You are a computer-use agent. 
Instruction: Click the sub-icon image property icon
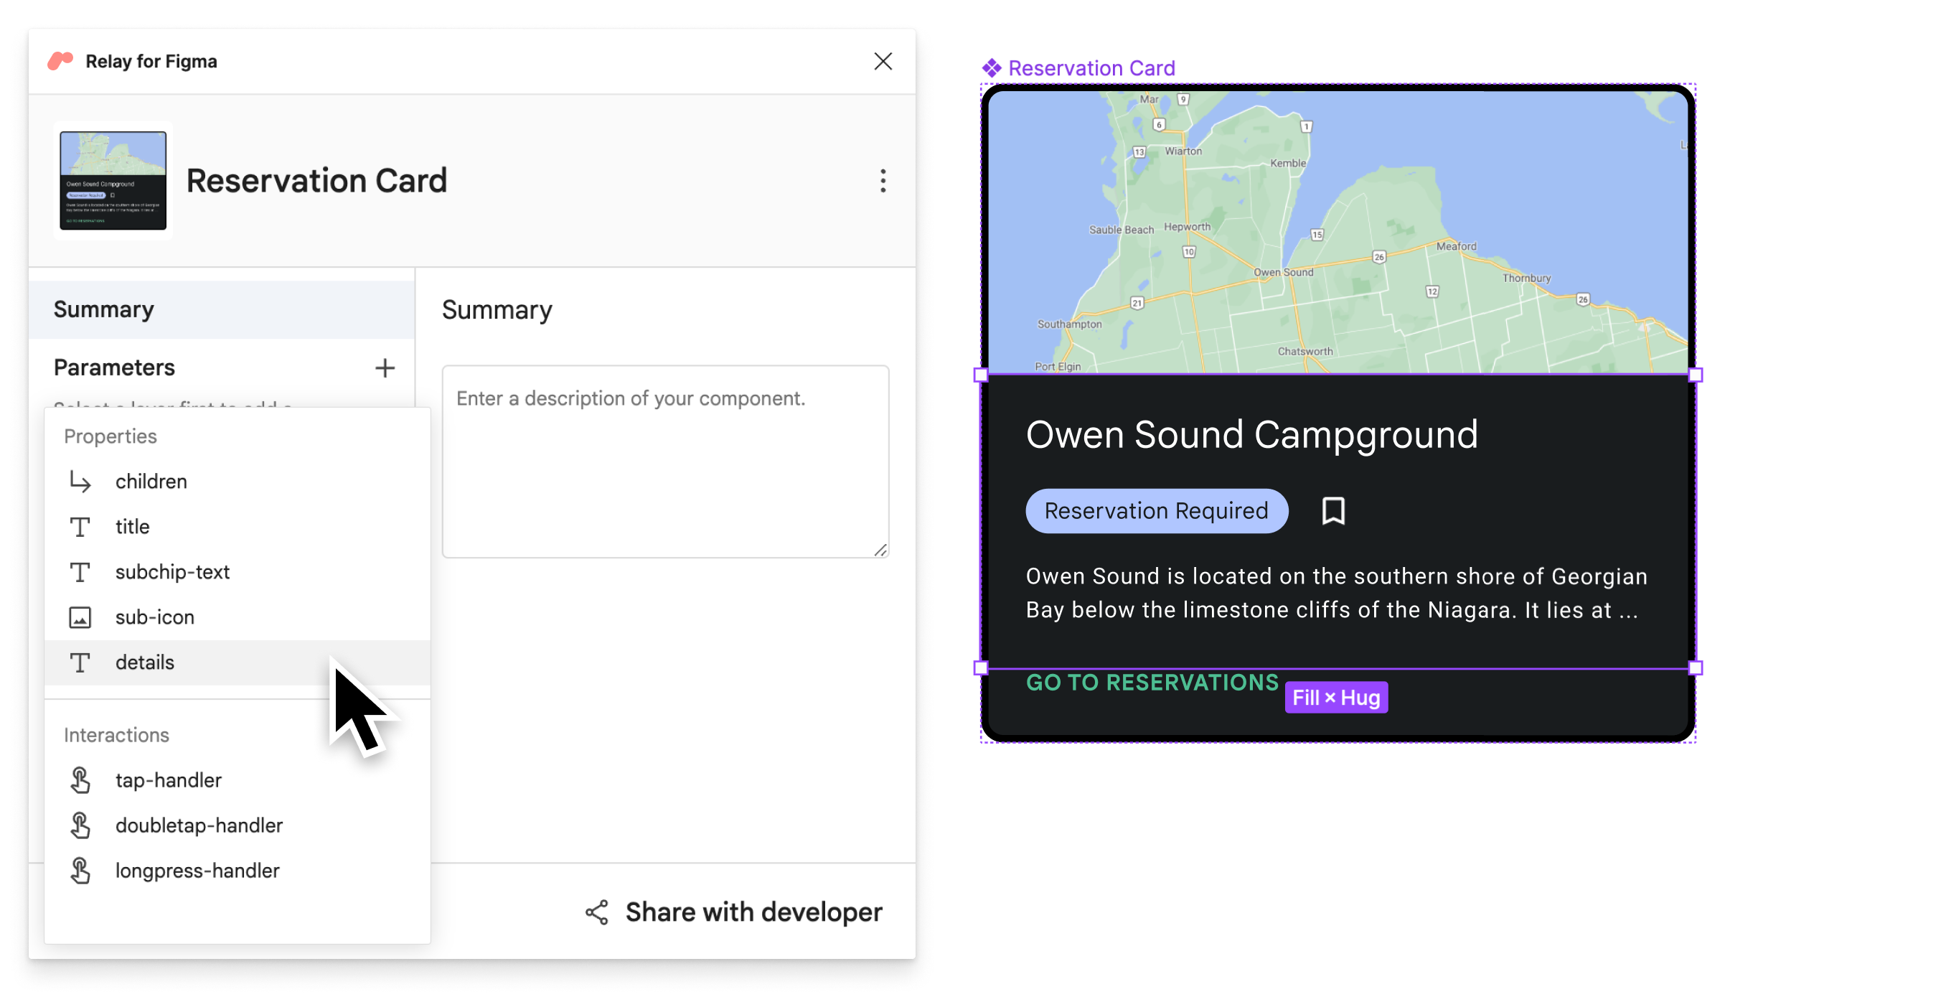pos(79,616)
